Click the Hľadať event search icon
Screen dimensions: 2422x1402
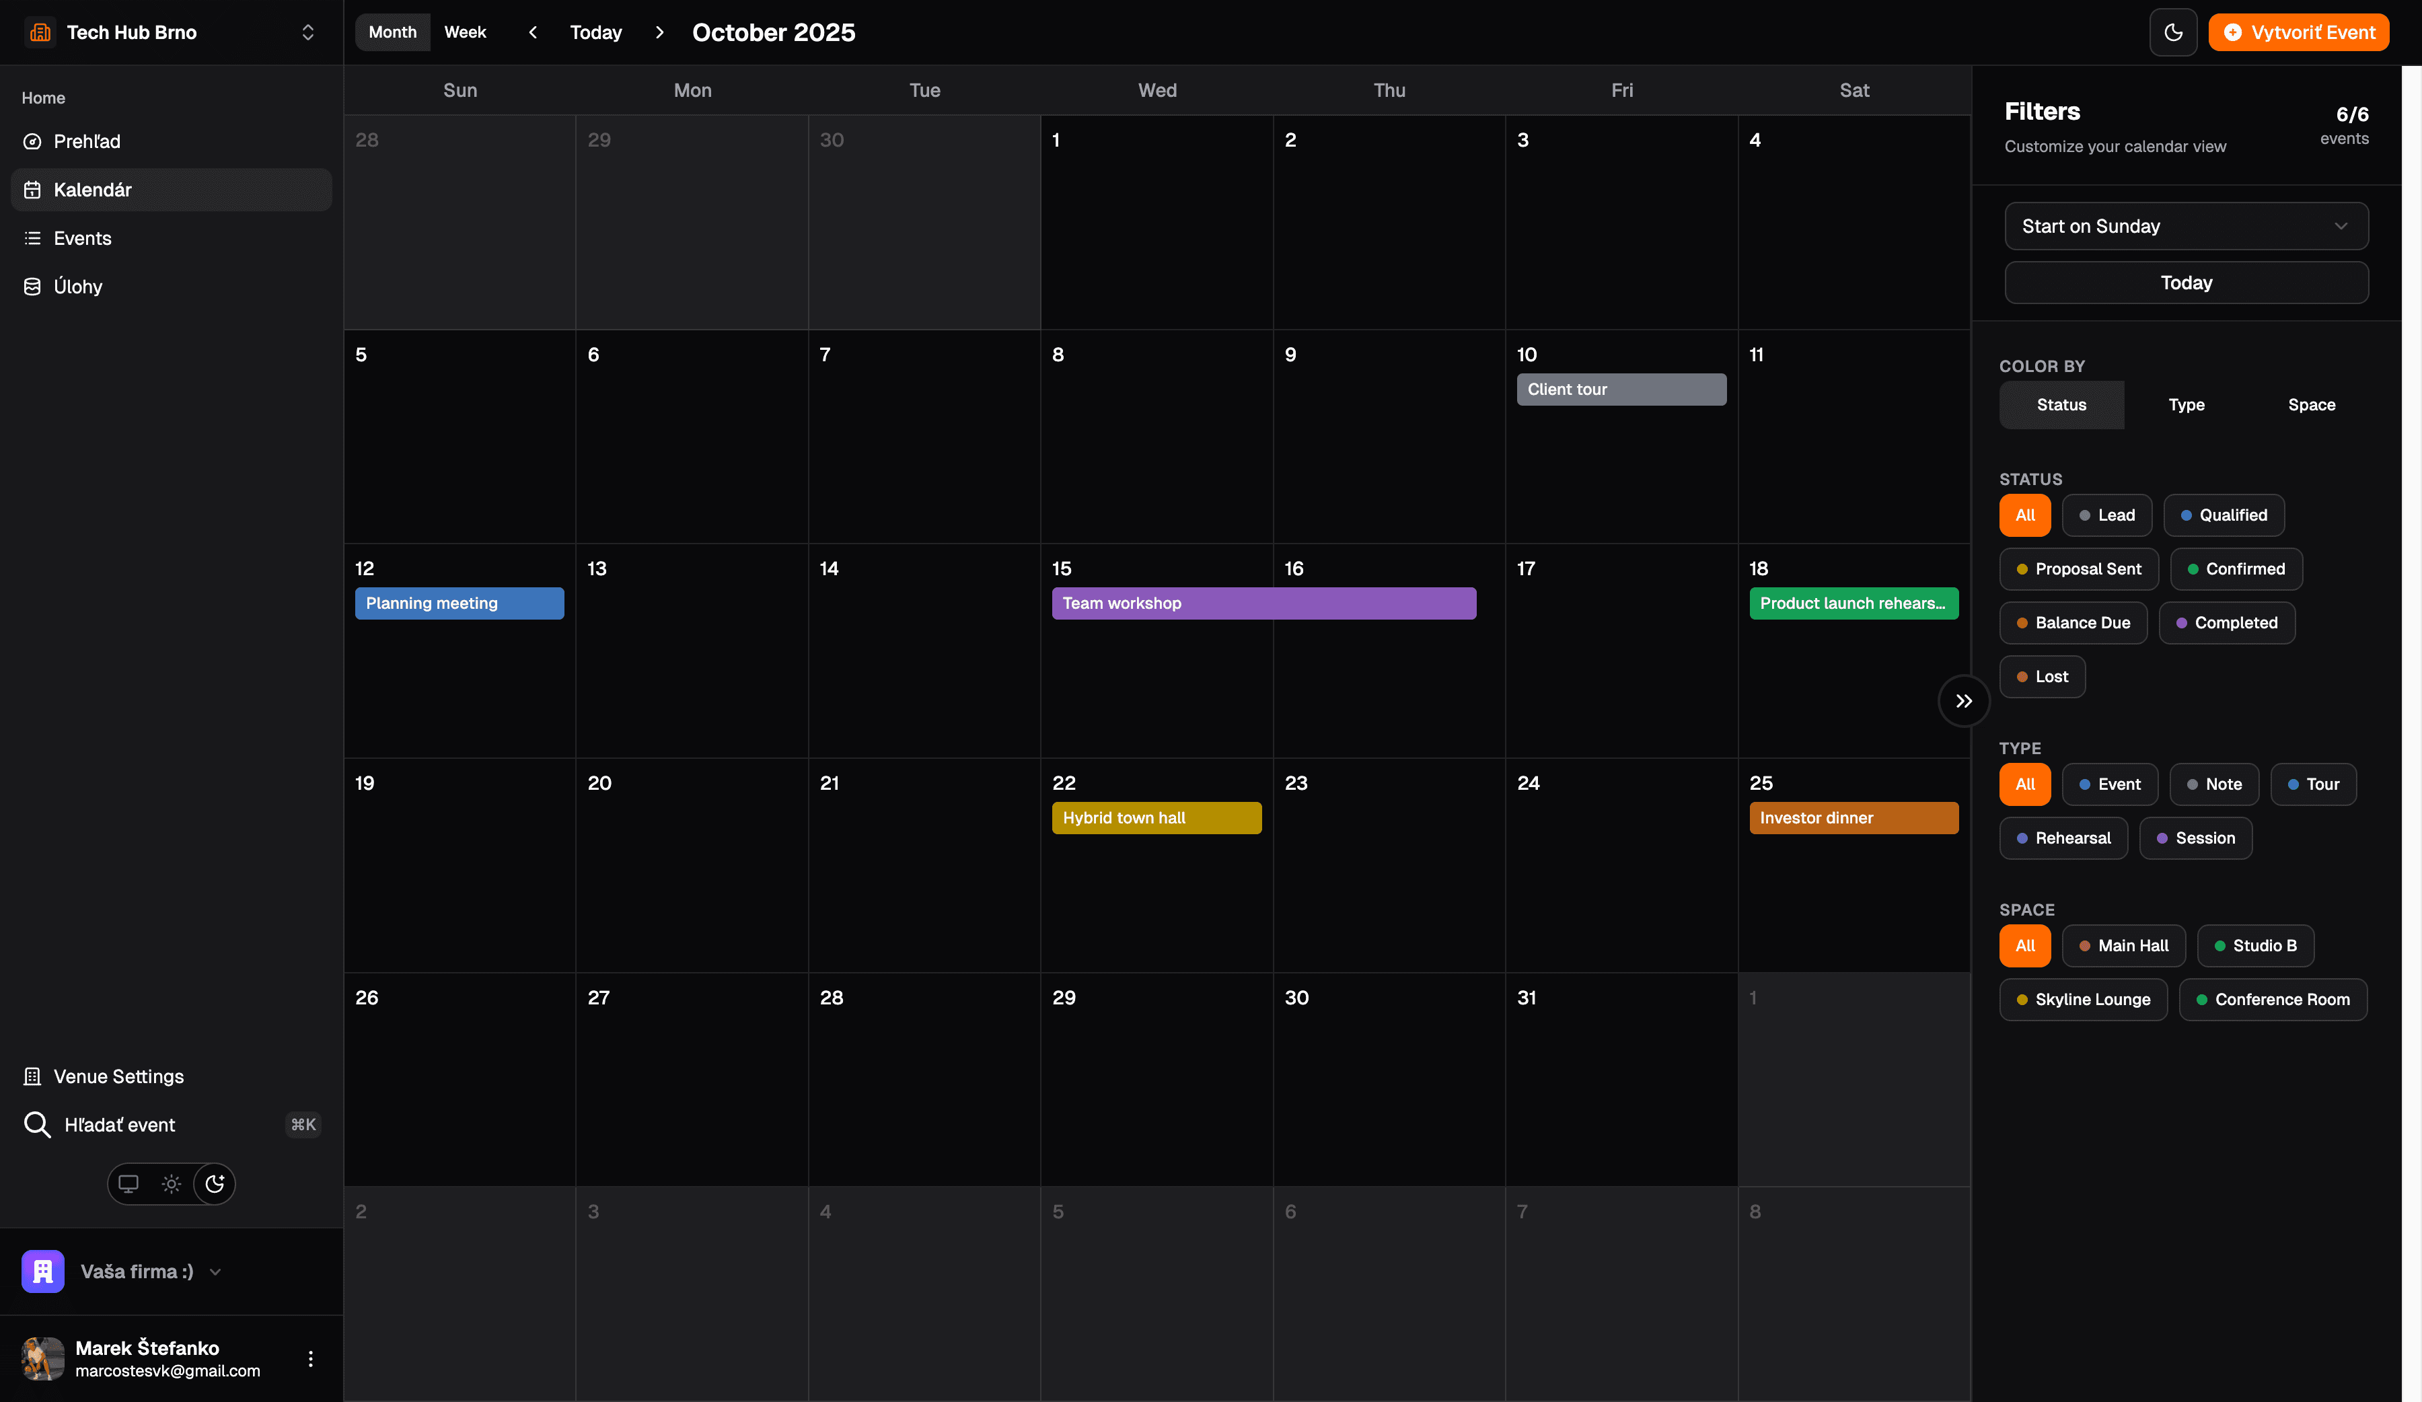click(36, 1124)
